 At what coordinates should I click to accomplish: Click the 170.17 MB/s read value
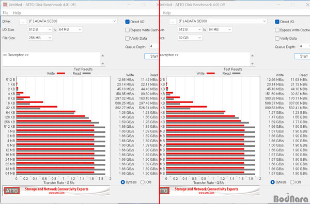pos(298,98)
